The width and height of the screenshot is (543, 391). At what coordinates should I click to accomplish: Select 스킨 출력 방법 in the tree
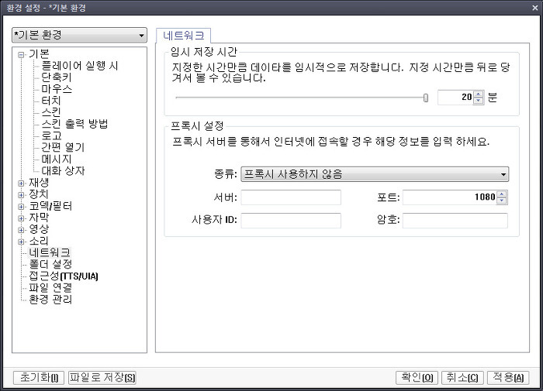[74, 124]
